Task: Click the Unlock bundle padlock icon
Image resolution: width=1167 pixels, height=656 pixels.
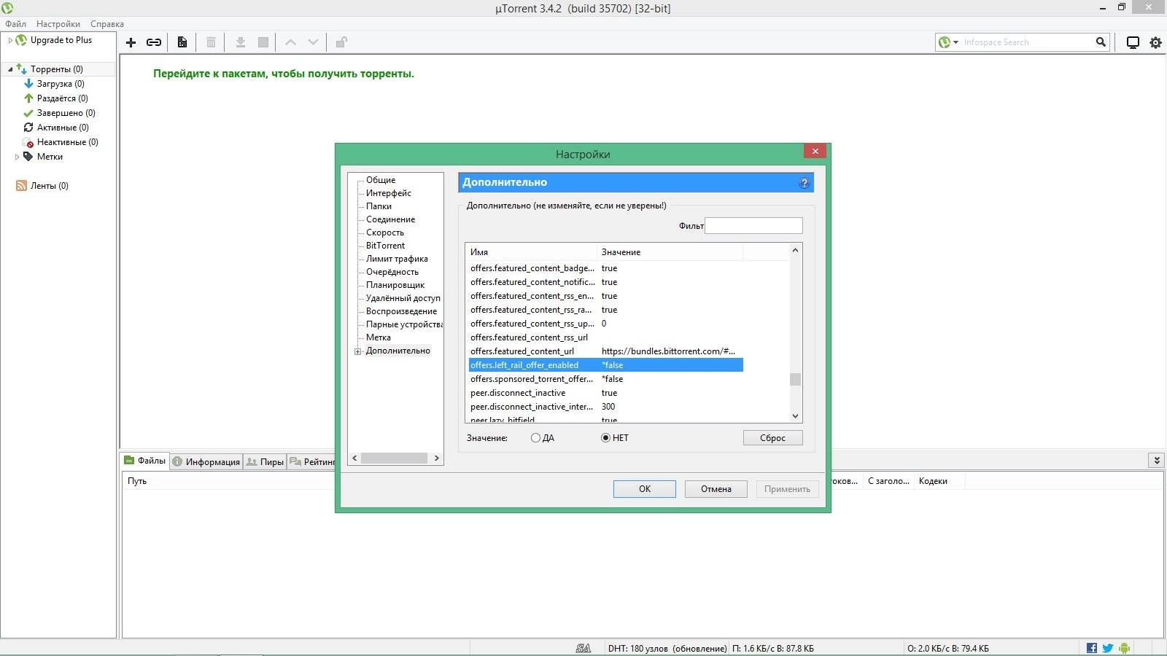Action: [x=341, y=42]
